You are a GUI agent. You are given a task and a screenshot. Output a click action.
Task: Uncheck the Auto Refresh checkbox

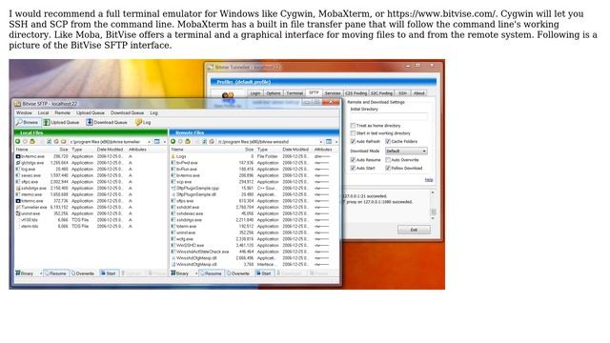[353, 141]
